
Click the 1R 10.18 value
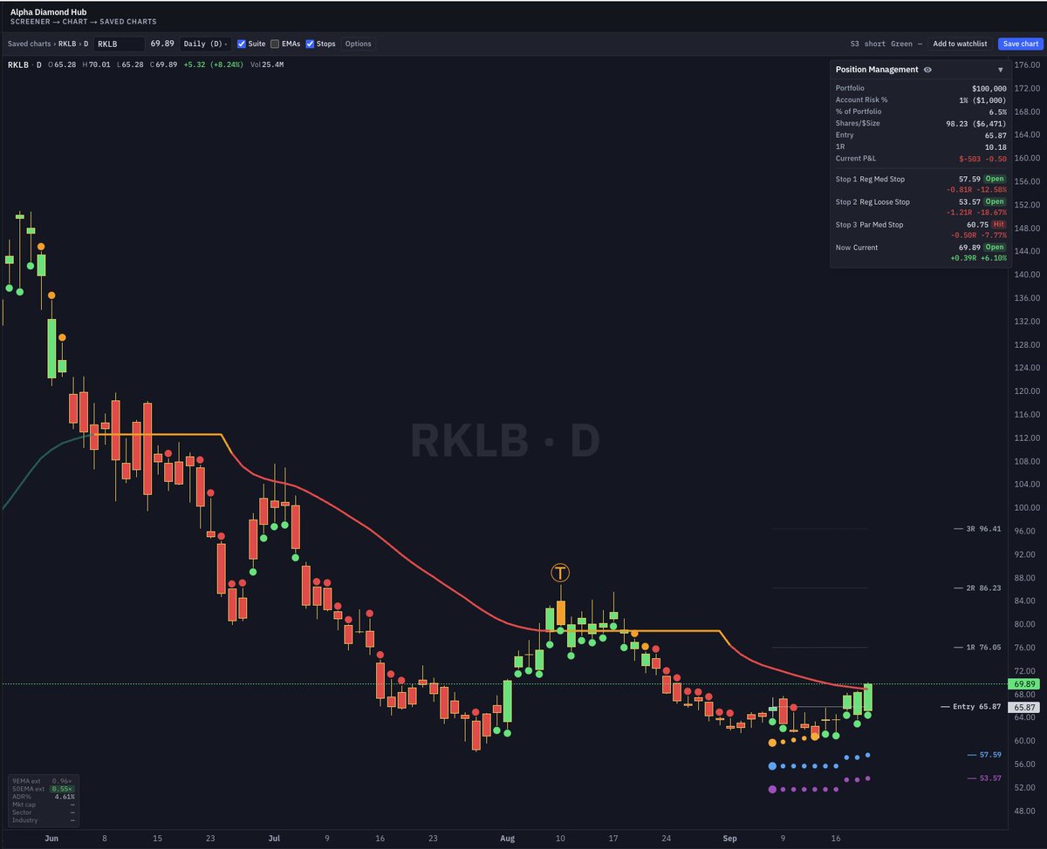[x=996, y=146]
